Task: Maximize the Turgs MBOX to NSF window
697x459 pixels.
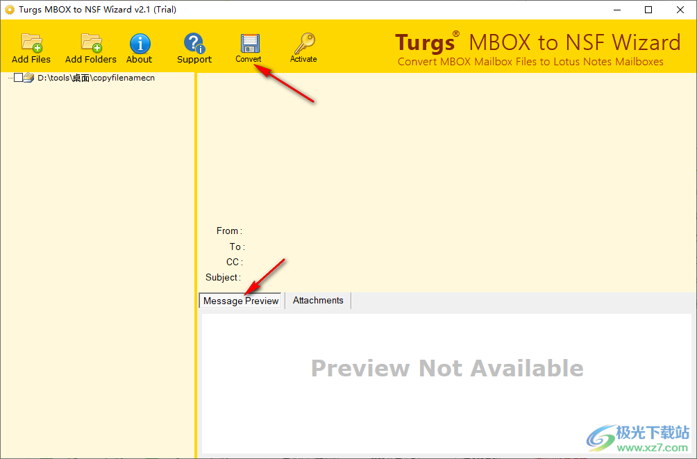Action: pyautogui.click(x=648, y=10)
